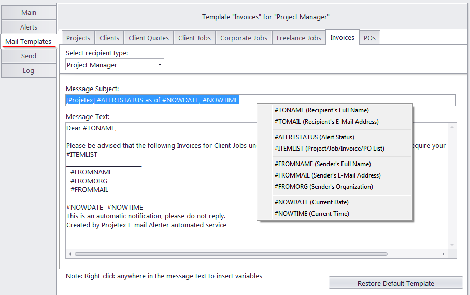
Task: Click Restore Default Template button
Action: tap(396, 283)
